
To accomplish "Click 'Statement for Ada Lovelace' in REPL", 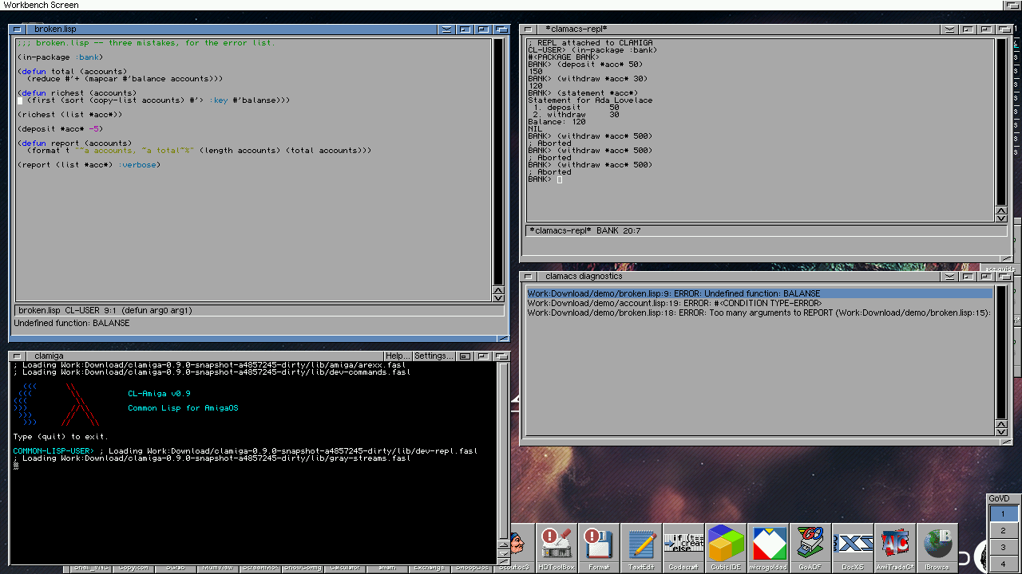I will tap(590, 100).
